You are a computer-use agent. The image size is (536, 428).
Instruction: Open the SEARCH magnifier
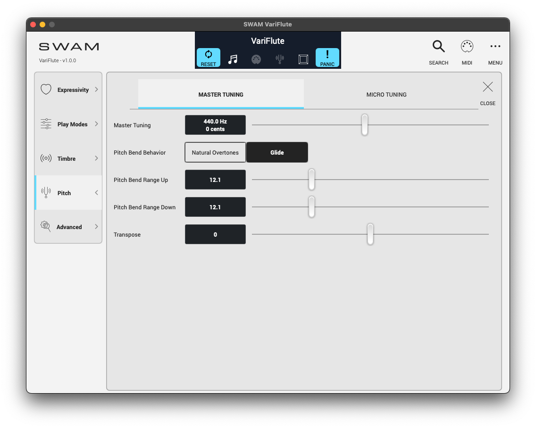coord(438,47)
